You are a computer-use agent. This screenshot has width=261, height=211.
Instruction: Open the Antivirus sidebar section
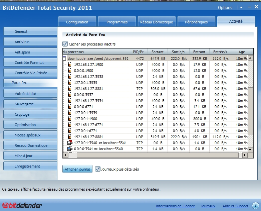(30, 42)
